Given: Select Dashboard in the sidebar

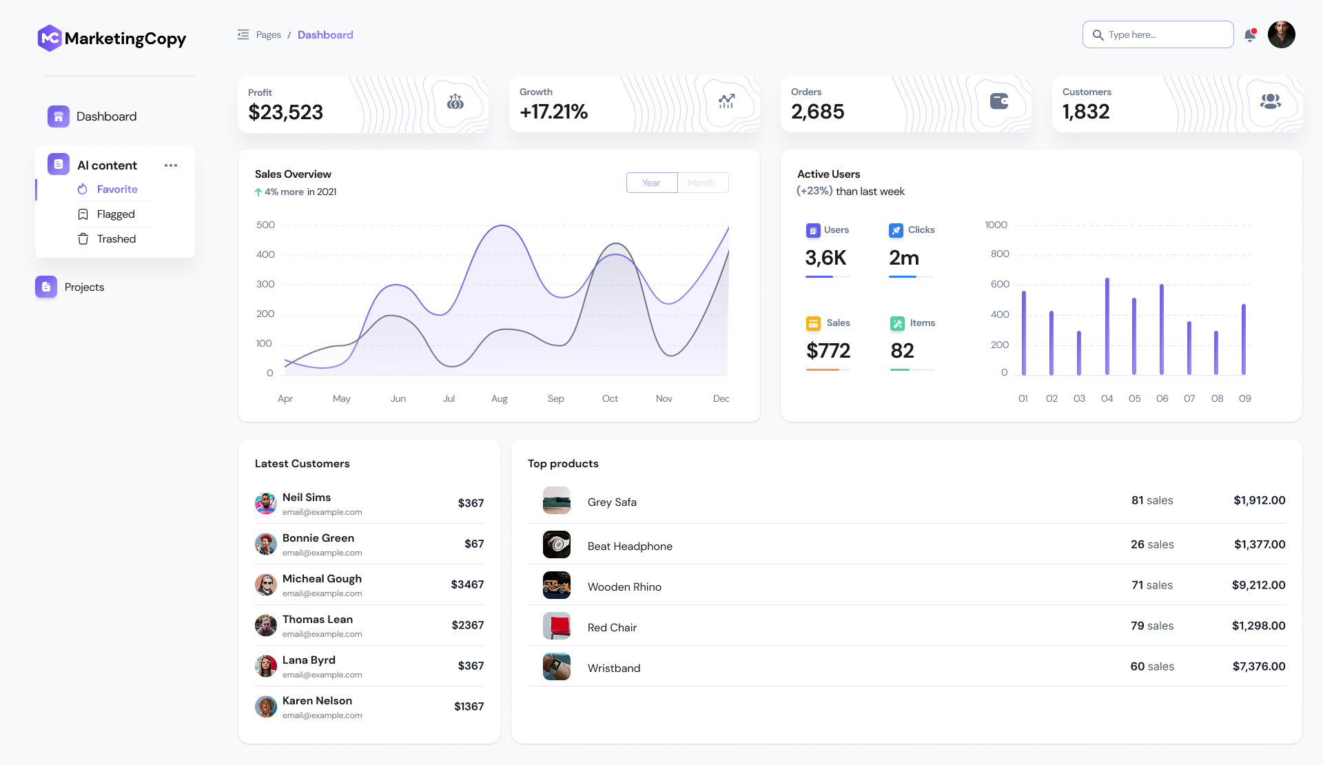Looking at the screenshot, I should (x=106, y=116).
